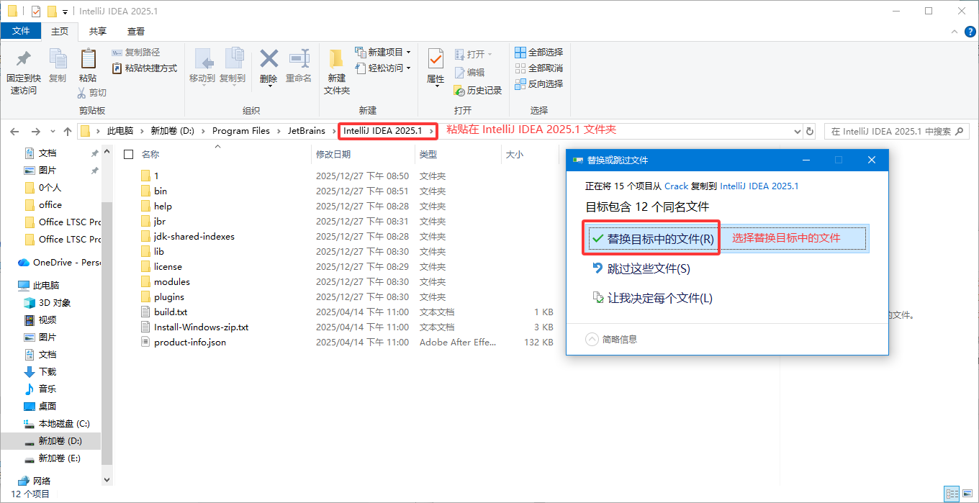
Task: Click the Program Files breadcrumb
Action: point(240,131)
